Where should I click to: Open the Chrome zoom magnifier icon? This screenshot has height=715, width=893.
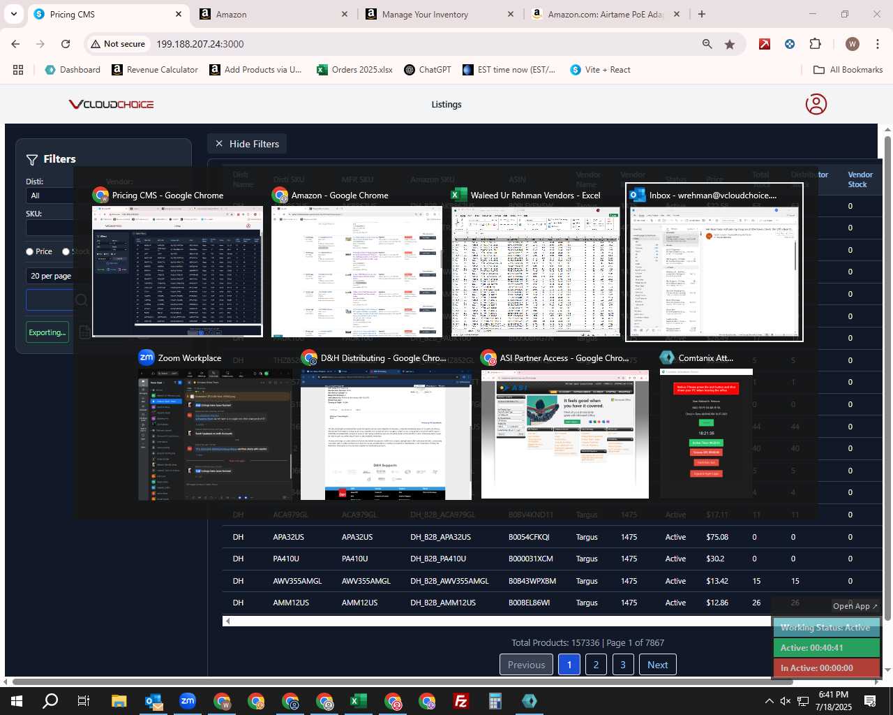(707, 44)
